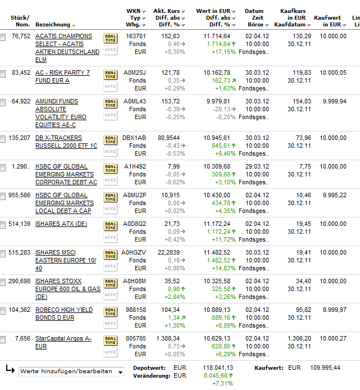Viewport: 360px width, 390px height.
Task: Show Real Time for StarCapital Argos A-EUR
Action: pos(111,341)
